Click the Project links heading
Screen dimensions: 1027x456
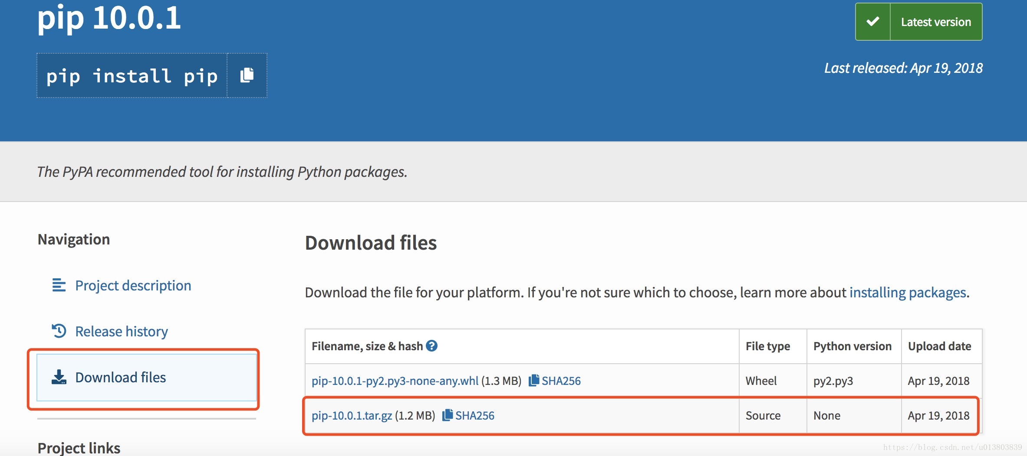coord(79,448)
